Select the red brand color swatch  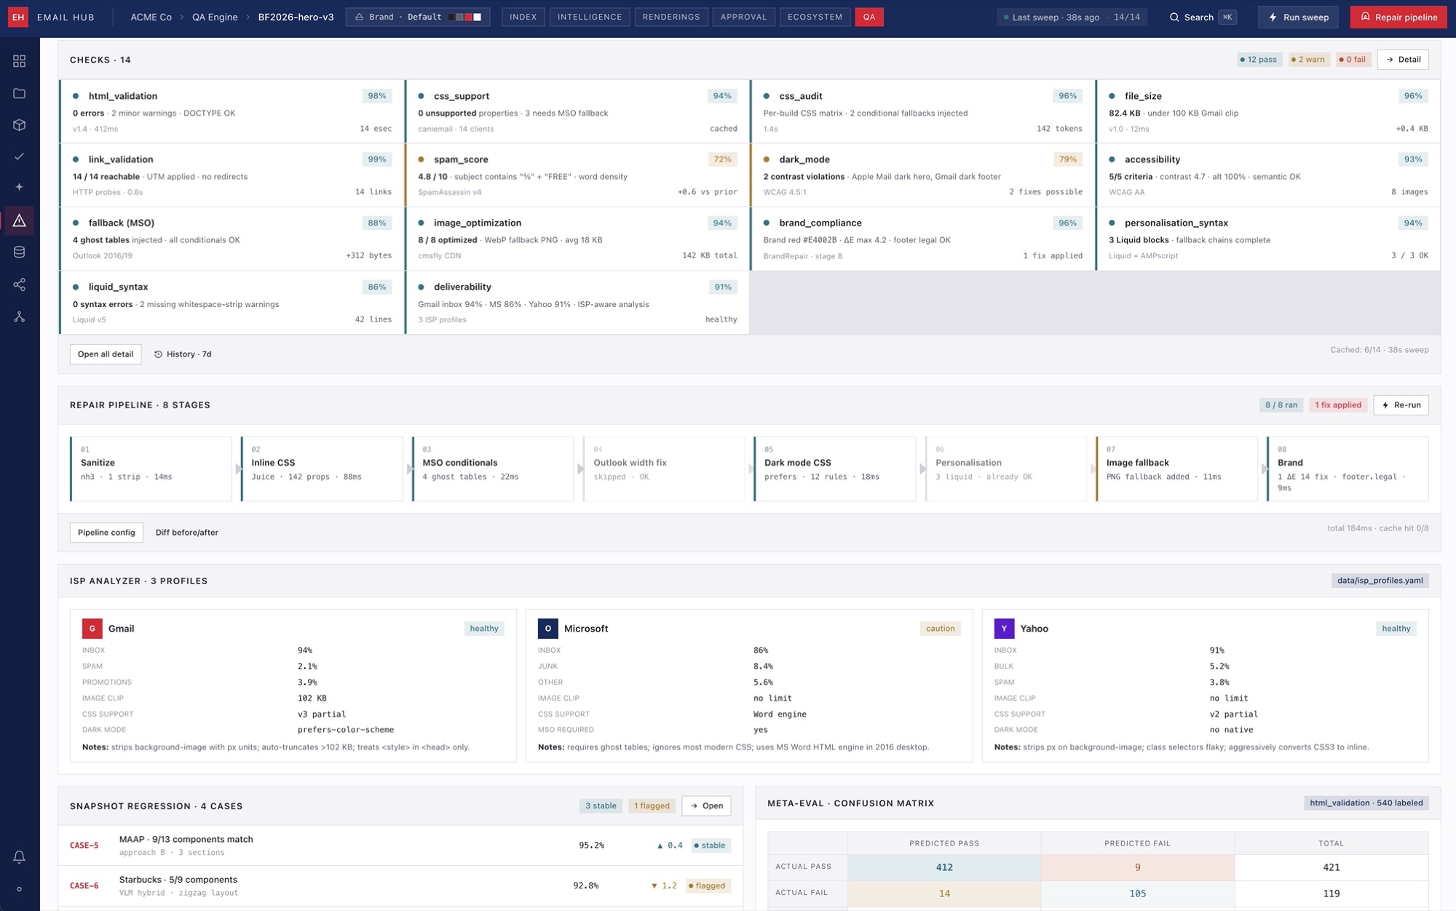pyautogui.click(x=469, y=17)
